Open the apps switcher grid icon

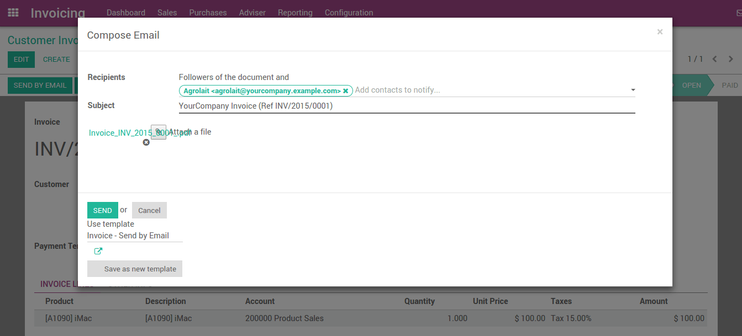click(12, 12)
